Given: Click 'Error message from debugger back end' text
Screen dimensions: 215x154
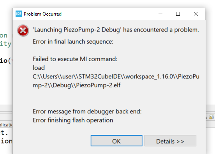Looking at the screenshot, I should pyautogui.click(x=87, y=112).
